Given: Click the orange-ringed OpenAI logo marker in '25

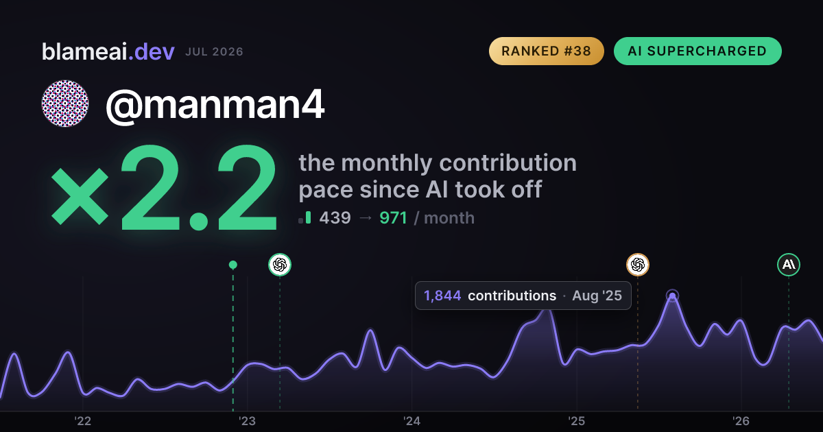Looking at the screenshot, I should pos(638,265).
